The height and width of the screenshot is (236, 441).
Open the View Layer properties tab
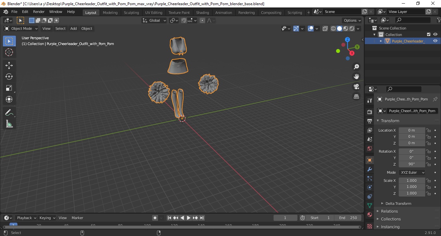[370, 130]
